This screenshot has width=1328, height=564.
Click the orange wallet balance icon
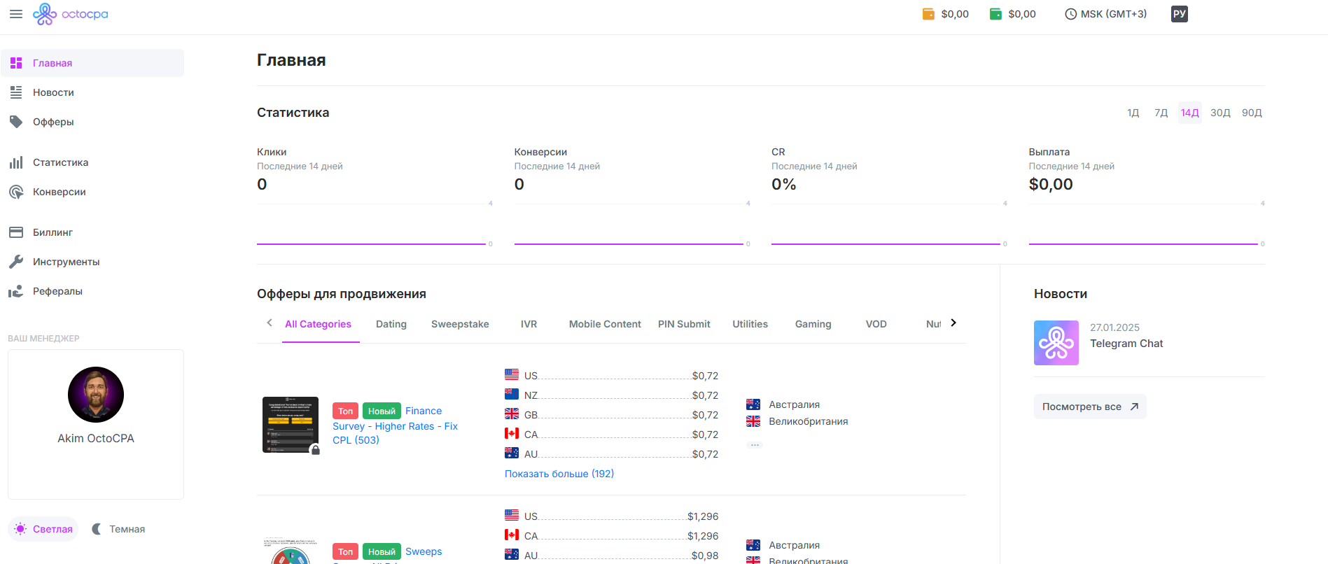[x=928, y=14]
